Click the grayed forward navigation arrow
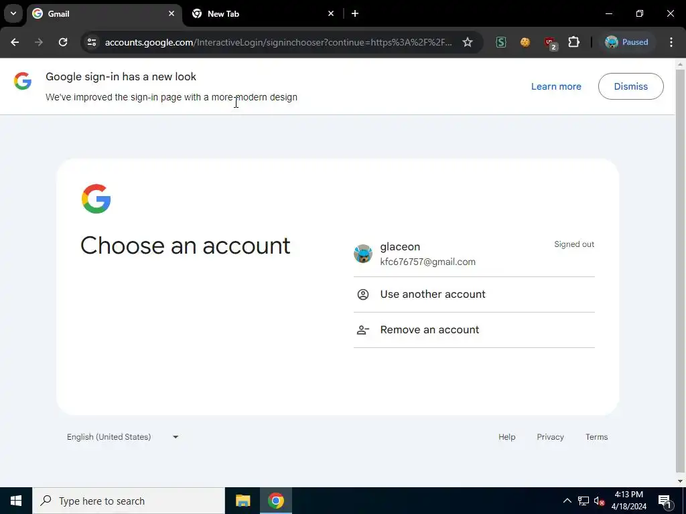Viewport: 686px width, 514px height. tap(39, 42)
